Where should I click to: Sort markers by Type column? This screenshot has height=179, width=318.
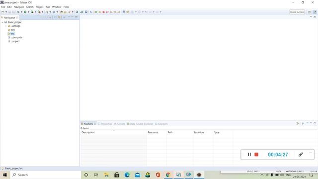[x=223, y=132]
